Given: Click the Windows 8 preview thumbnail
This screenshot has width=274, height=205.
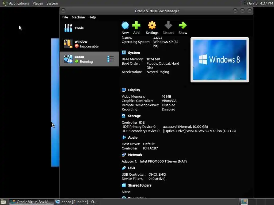Looking at the screenshot, I should tap(220, 60).
